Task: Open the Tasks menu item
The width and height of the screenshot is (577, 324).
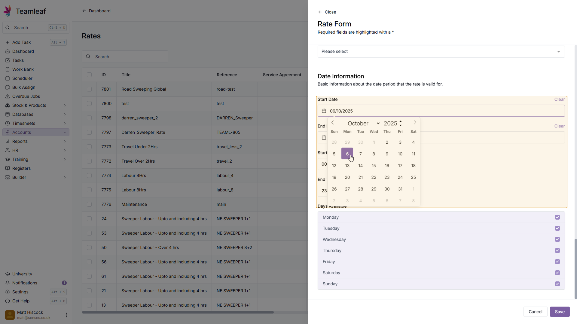Action: [18, 60]
